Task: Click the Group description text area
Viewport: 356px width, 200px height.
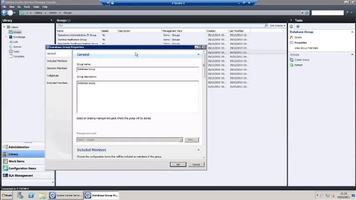Action: tap(137, 97)
